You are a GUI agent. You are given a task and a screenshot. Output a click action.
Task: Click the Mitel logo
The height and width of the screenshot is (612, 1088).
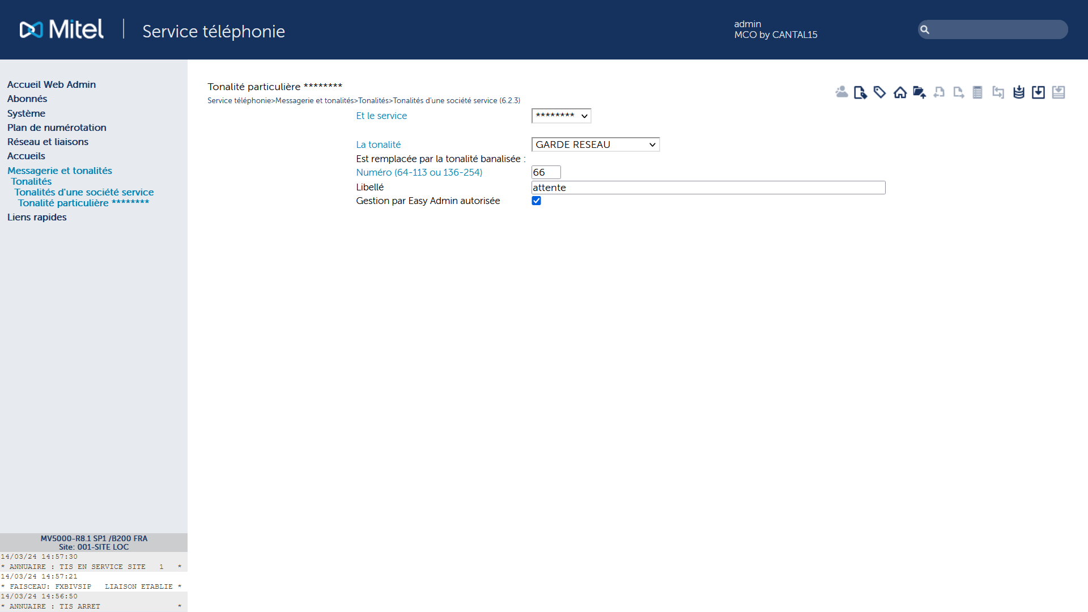point(62,29)
